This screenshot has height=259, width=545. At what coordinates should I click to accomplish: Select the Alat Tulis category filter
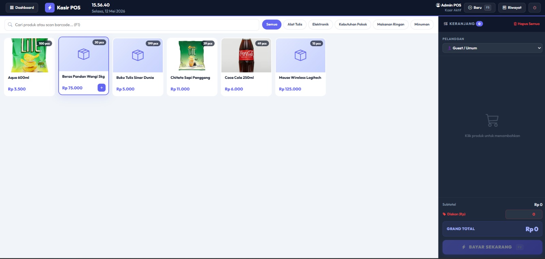[295, 24]
